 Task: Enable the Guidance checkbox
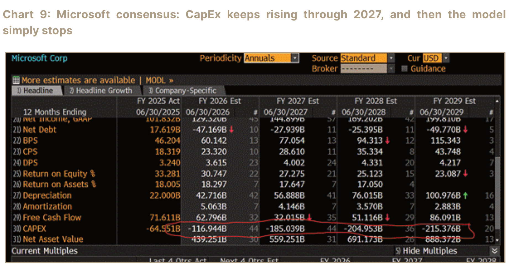click(x=405, y=68)
